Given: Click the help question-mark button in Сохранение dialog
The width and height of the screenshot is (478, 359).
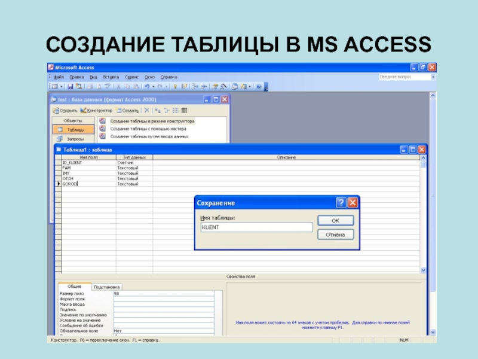Looking at the screenshot, I should tap(341, 203).
